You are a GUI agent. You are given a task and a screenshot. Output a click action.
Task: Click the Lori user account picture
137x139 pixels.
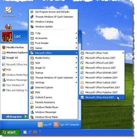tap(7, 36)
